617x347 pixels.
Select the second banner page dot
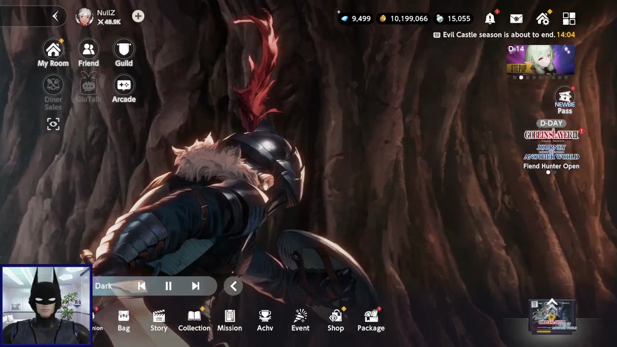click(521, 78)
